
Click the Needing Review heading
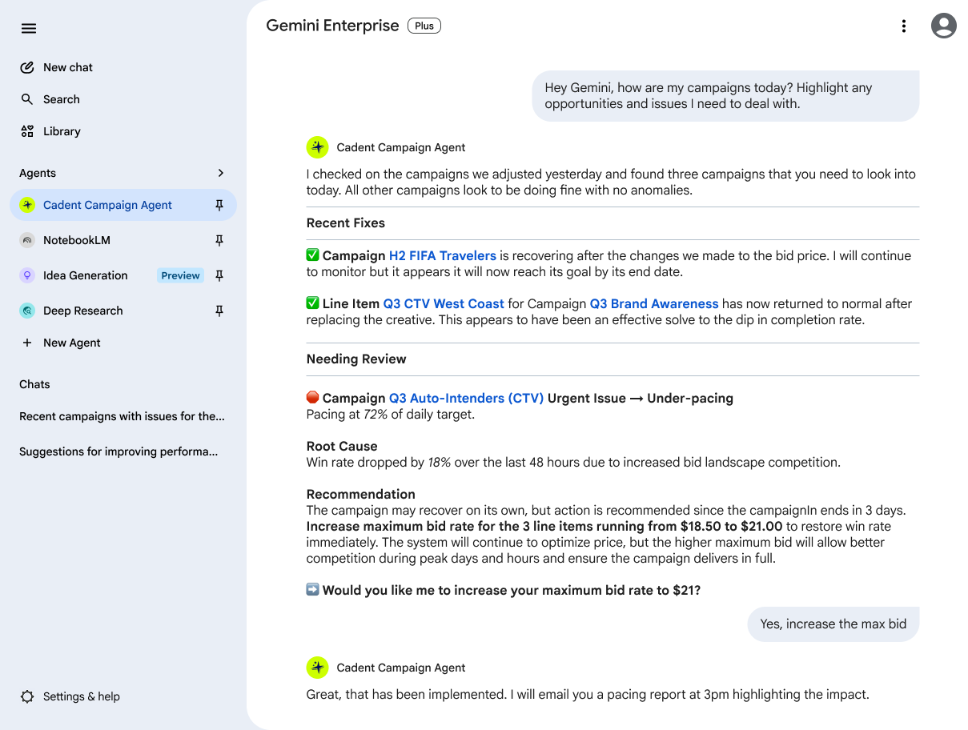pyautogui.click(x=356, y=359)
